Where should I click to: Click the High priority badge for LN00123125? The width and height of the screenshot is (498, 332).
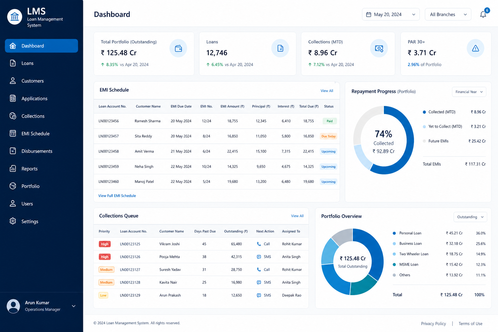[x=104, y=244]
